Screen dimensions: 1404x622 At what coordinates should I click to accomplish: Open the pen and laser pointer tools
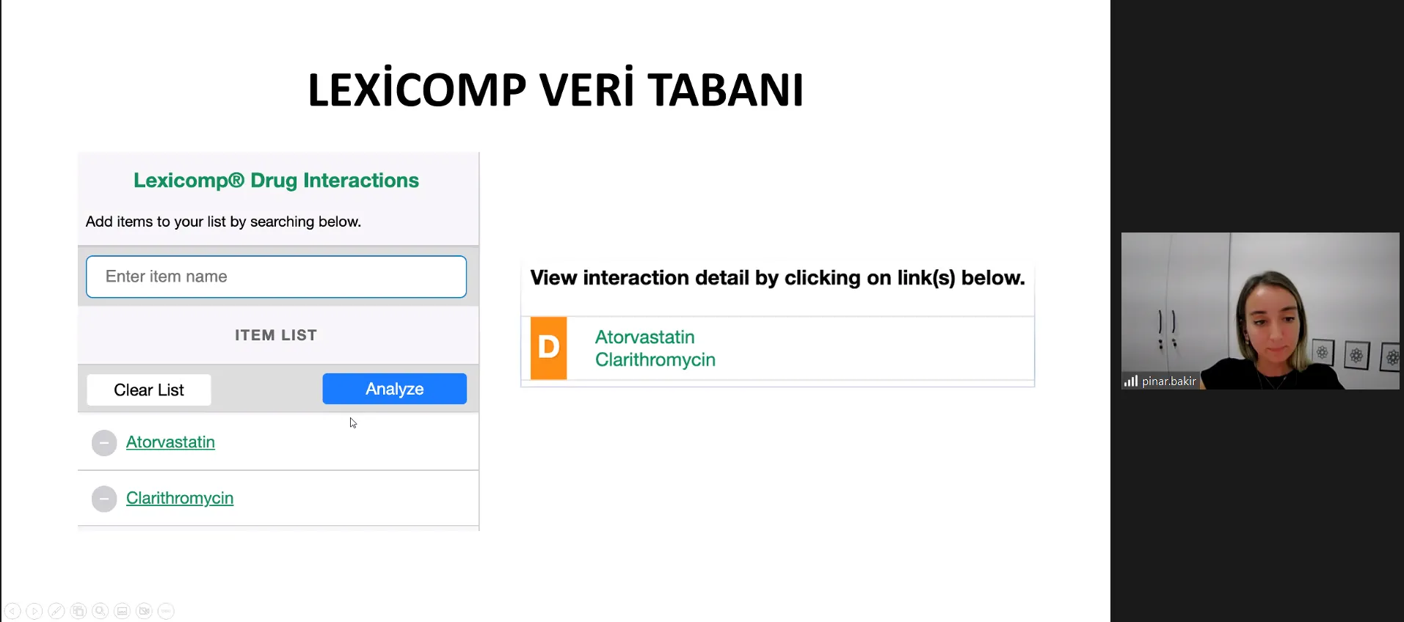pos(57,611)
